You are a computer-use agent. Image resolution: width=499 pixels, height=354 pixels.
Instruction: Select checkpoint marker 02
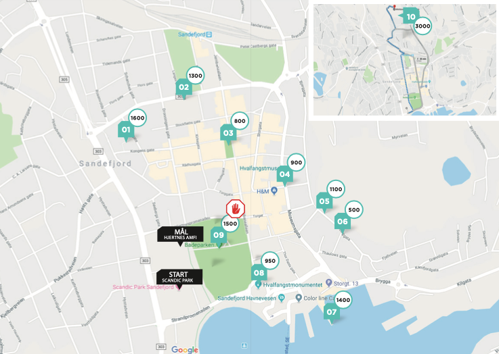[184, 88]
